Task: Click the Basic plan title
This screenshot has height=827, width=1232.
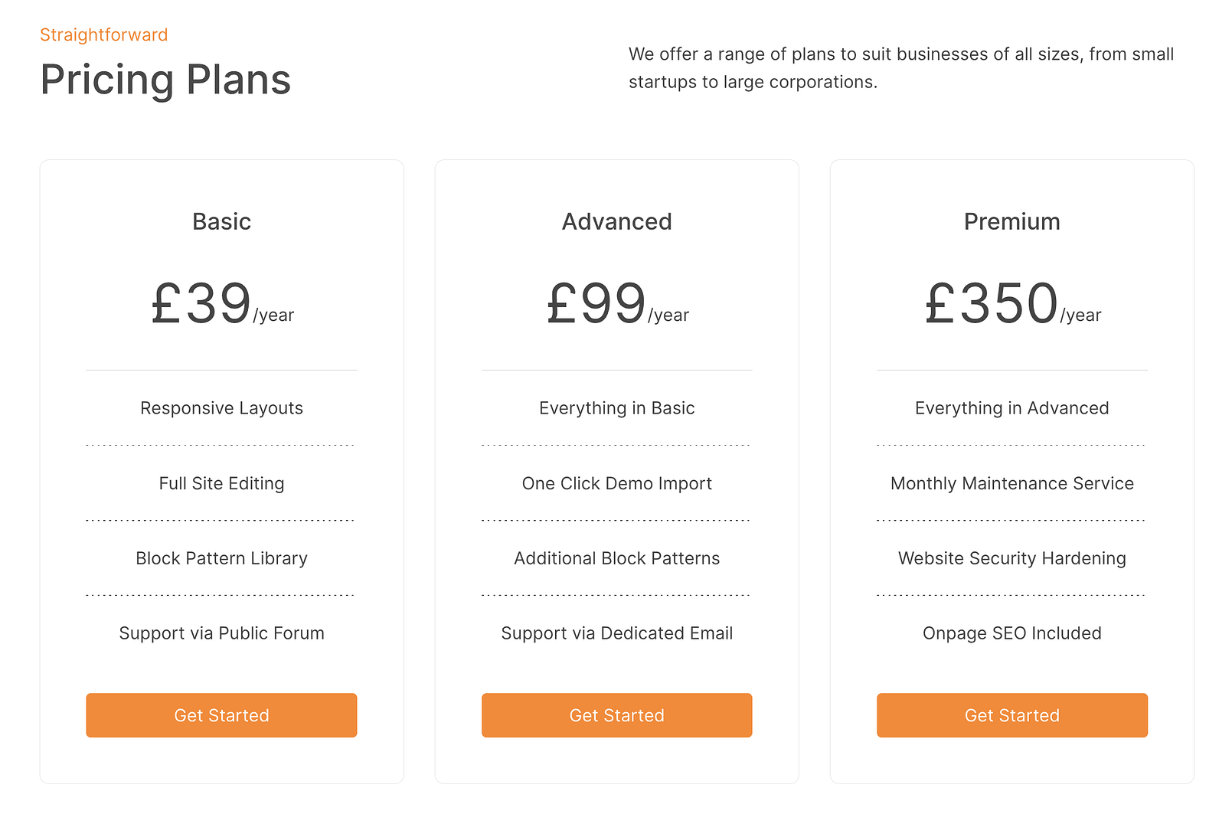Action: click(x=221, y=221)
